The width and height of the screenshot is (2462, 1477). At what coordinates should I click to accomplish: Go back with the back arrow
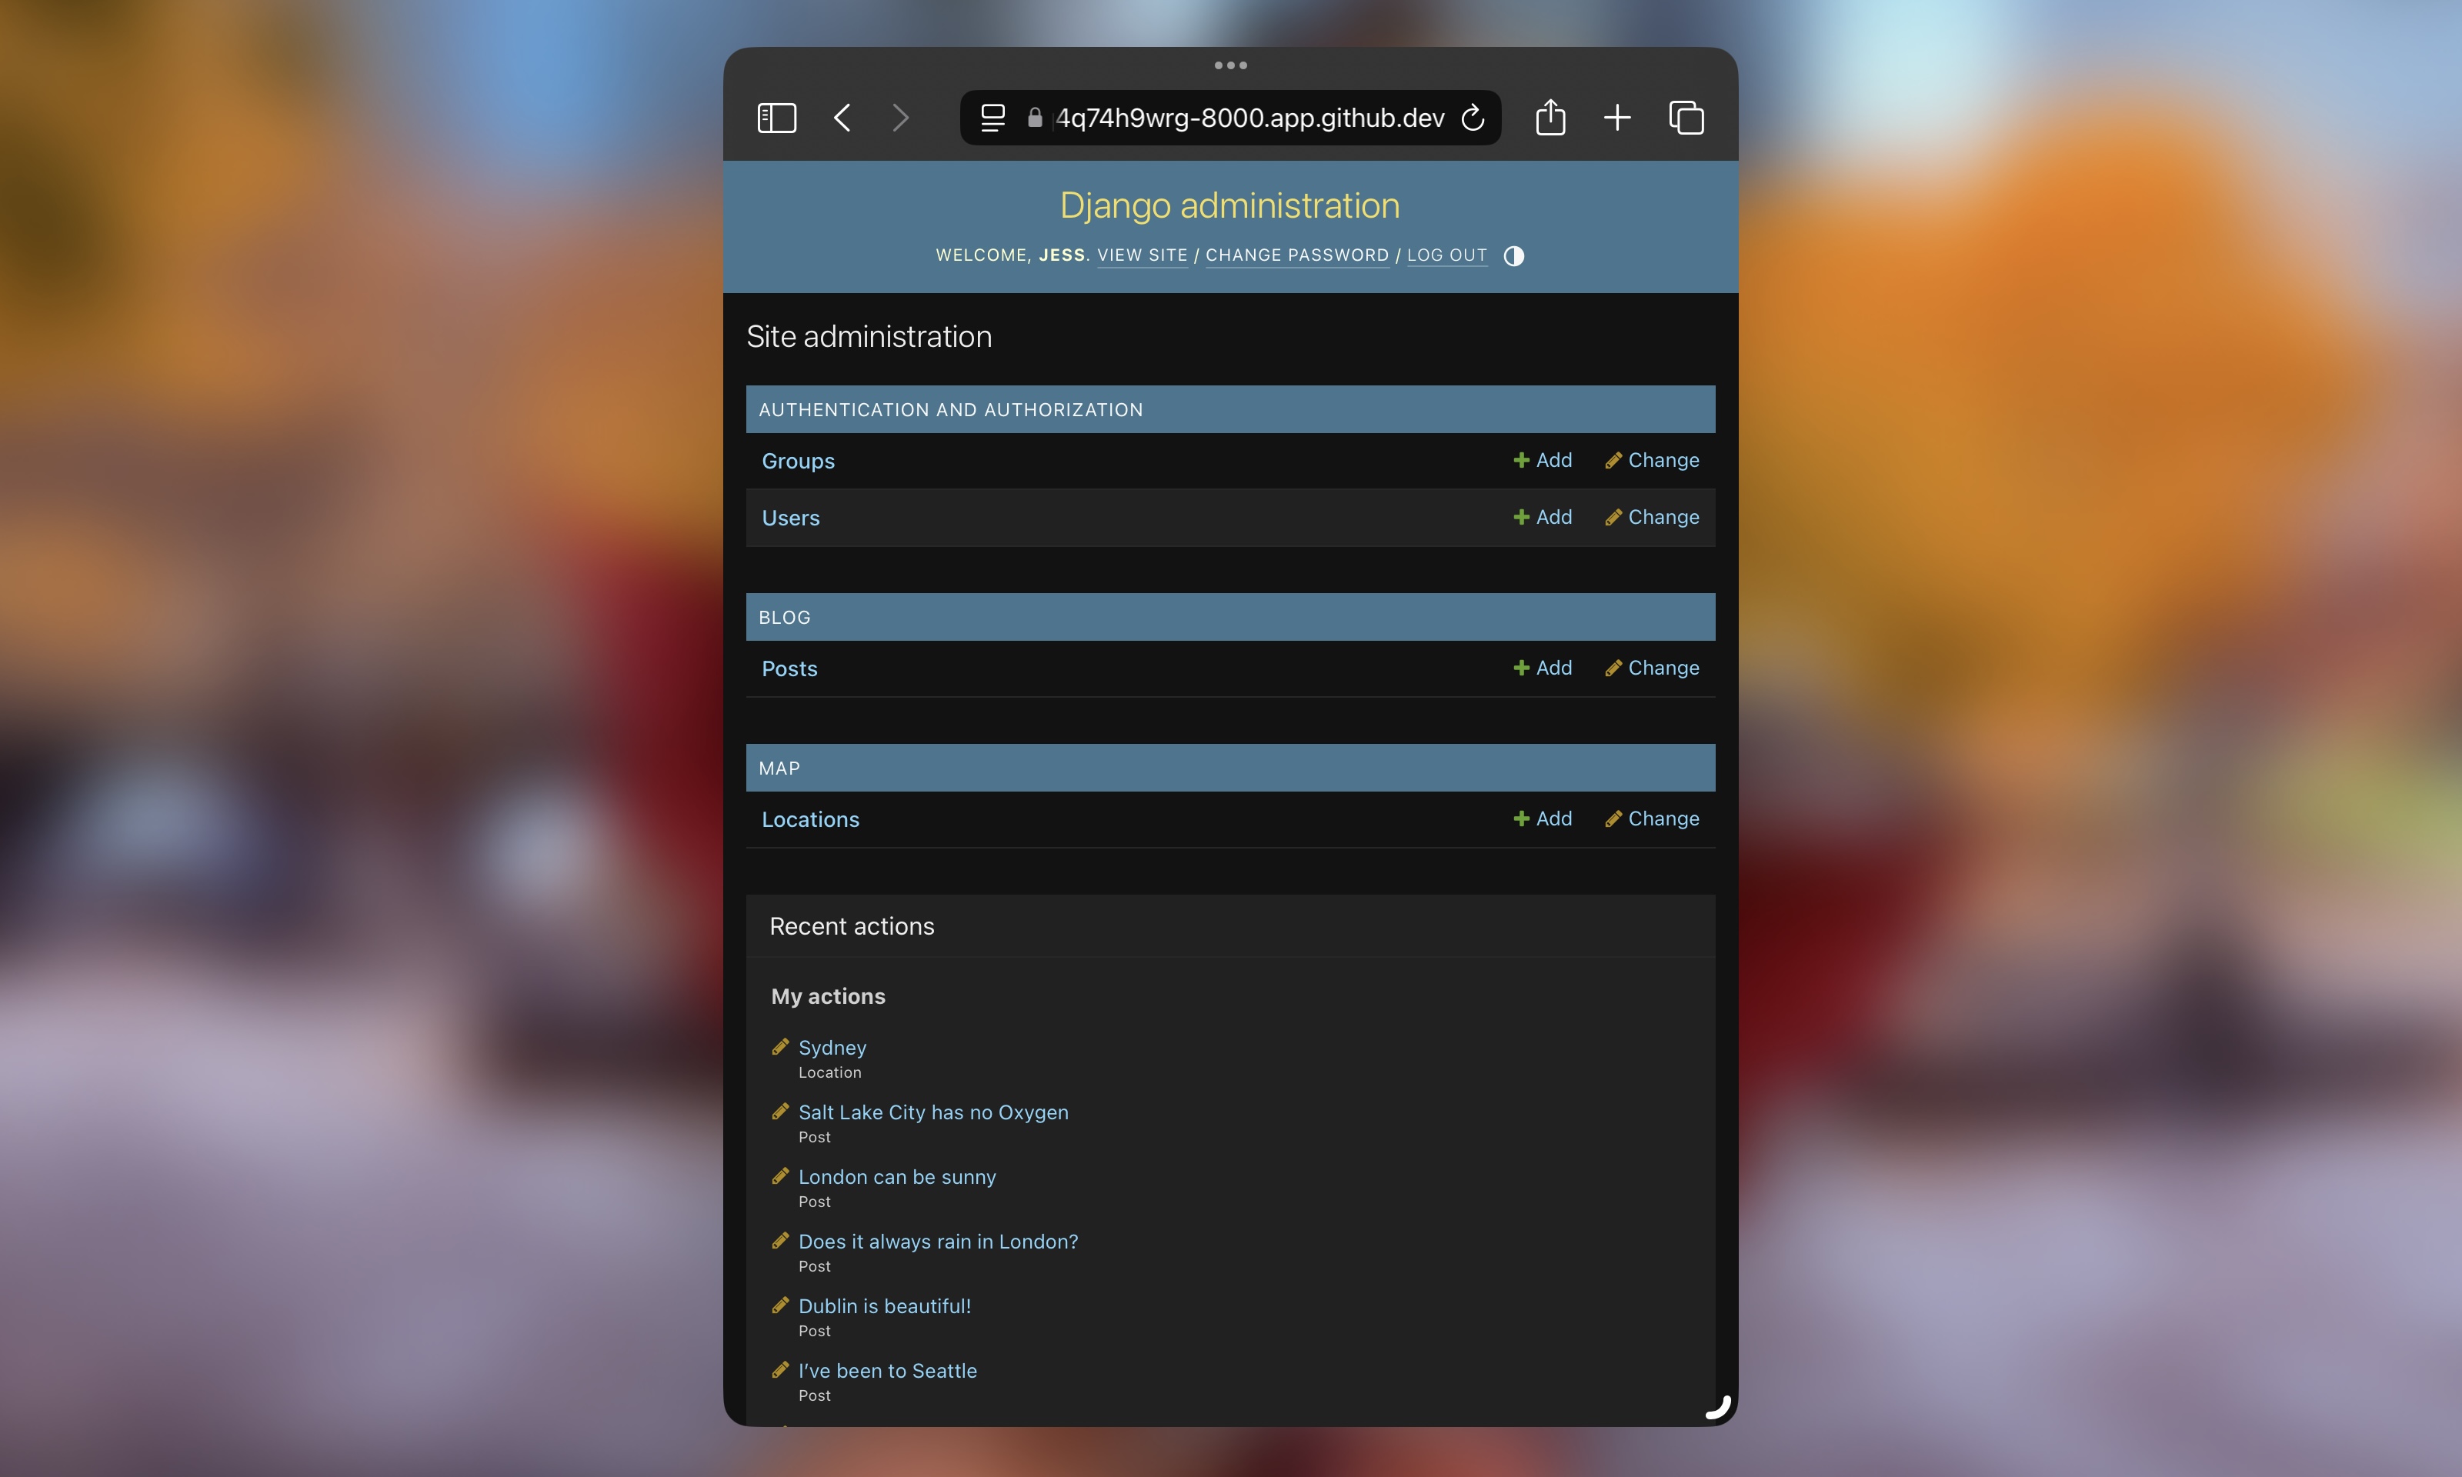[x=842, y=118]
